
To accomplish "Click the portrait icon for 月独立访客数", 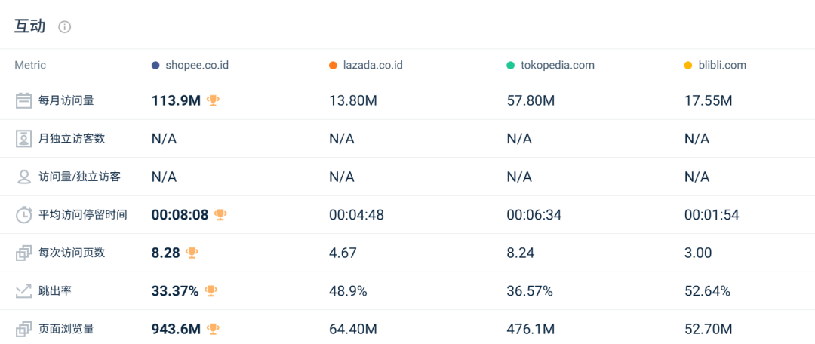I will [x=23, y=139].
